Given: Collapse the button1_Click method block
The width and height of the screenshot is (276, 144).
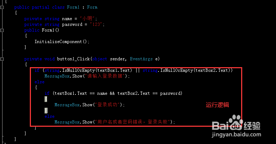Looking at the screenshot, I should click(x=2, y=59).
